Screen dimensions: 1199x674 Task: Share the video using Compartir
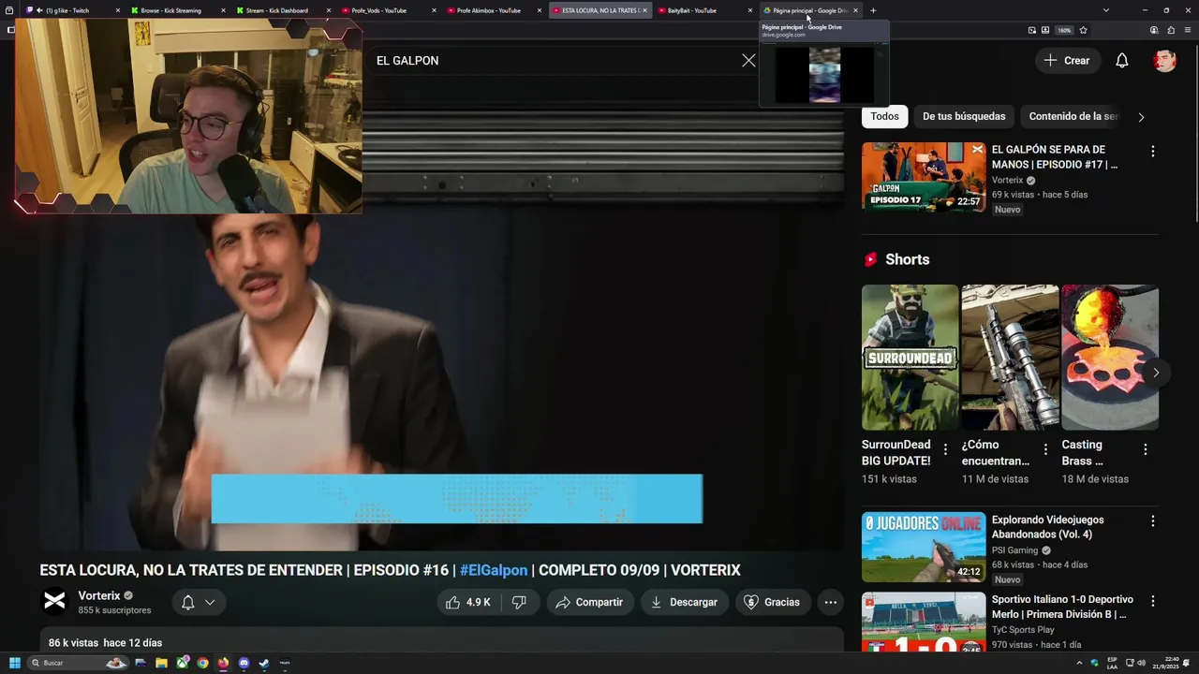(x=590, y=602)
